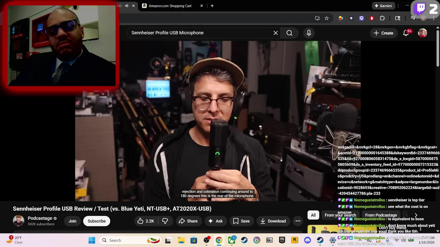Show more filter chips with right chevron
Screen dimensions: 440x247
coord(416,215)
